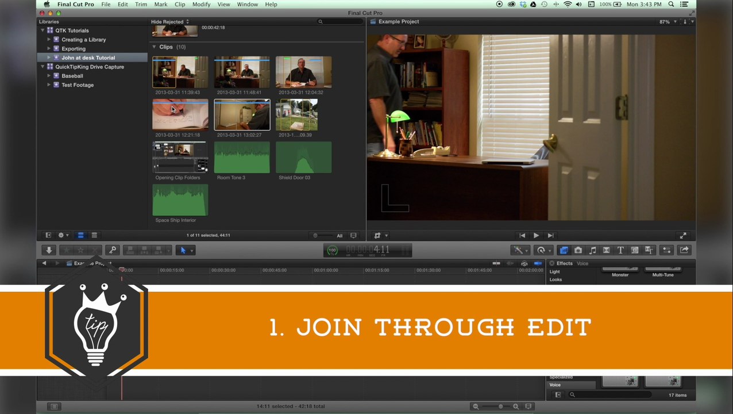Screen dimensions: 733x414
Task: Show the Music and Sound browser
Action: click(x=592, y=250)
